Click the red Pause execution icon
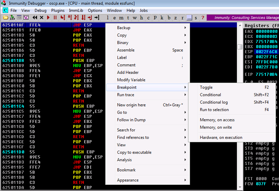Screen dimensions: 279x191 point(55,18)
